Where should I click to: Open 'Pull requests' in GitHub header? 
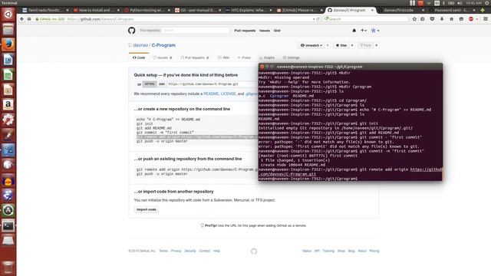(245, 31)
